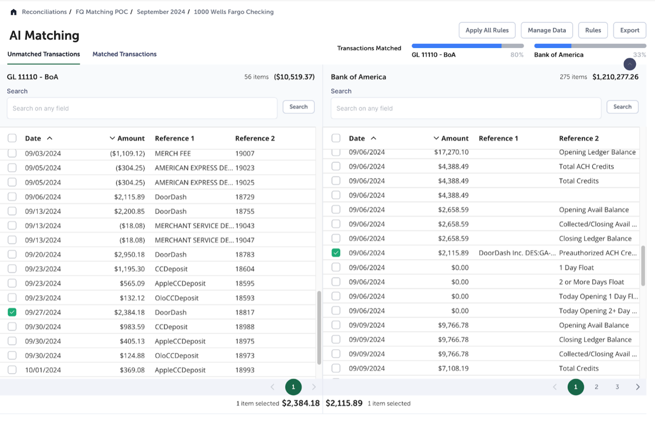
Task: Click the GL 11110 - BoA progress bar
Action: click(x=467, y=46)
